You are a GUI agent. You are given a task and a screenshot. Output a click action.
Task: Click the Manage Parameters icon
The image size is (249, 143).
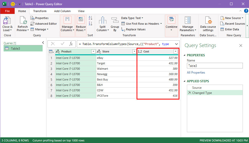pyautogui.click(x=188, y=20)
